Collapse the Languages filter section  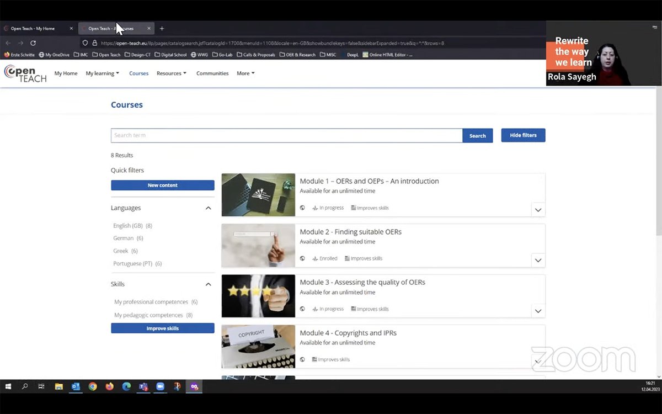[x=208, y=208]
